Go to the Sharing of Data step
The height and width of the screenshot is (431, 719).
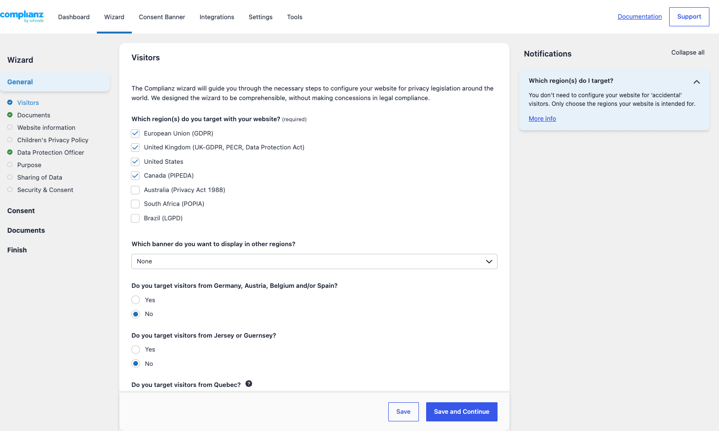pyautogui.click(x=40, y=177)
